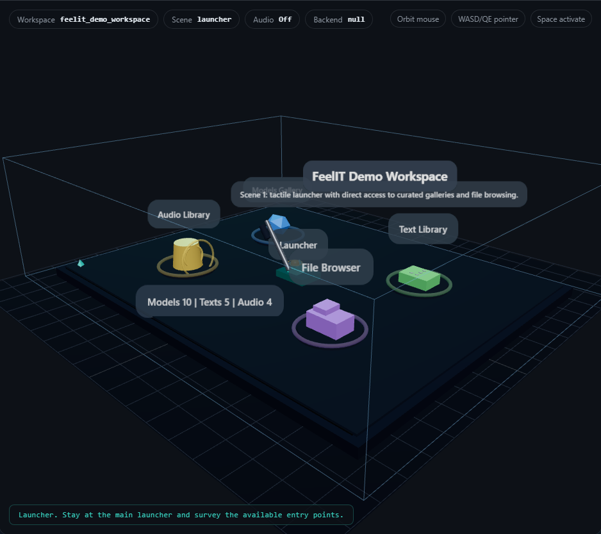Enable Orbit mouse mode

pos(418,19)
